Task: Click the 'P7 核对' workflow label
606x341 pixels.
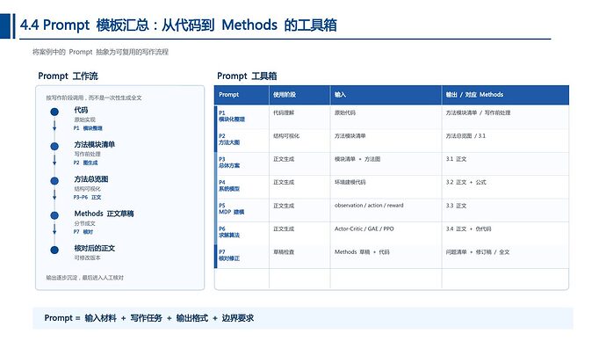Action: click(x=83, y=232)
